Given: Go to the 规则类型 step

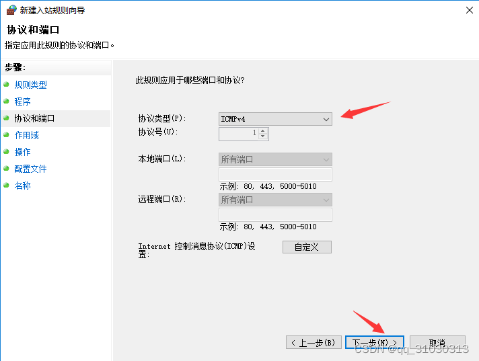Looking at the screenshot, I should (x=30, y=85).
